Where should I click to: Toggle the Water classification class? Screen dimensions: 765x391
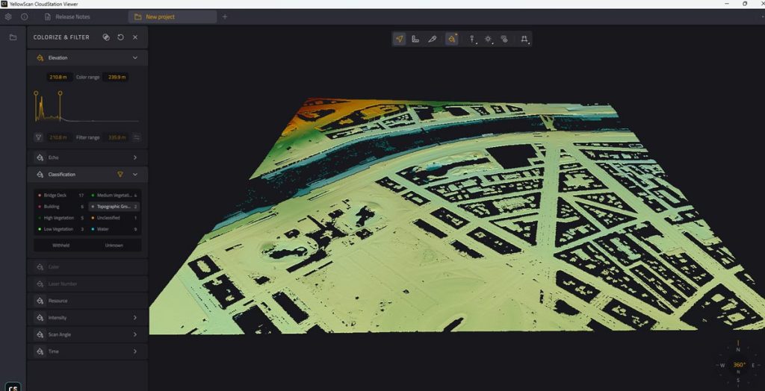point(105,229)
